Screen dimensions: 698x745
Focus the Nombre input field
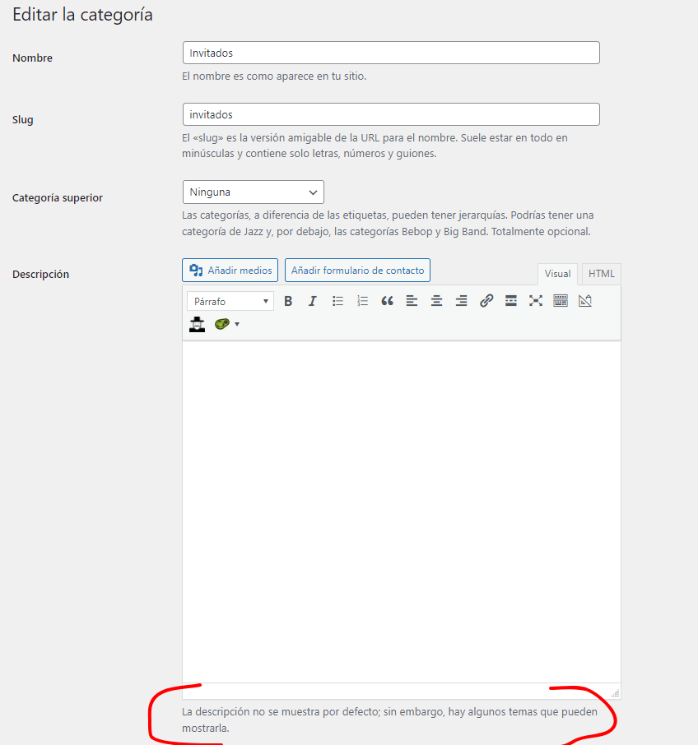[391, 53]
